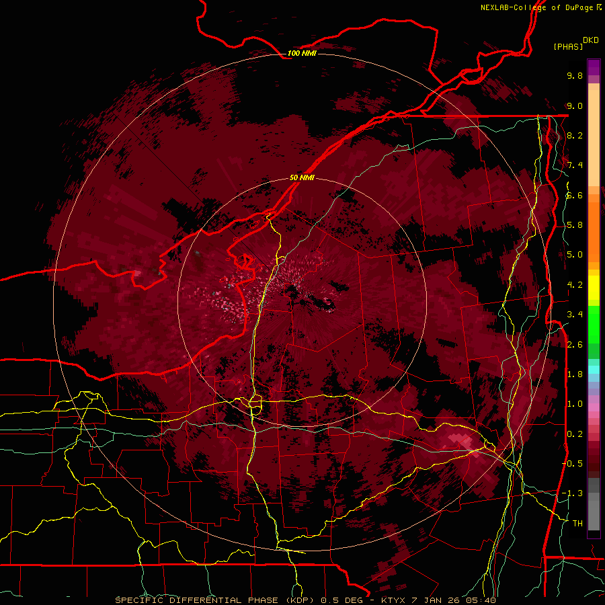This screenshot has width=605, height=605.
Task: Click the 50 NMI range ring label
Action: (x=302, y=177)
